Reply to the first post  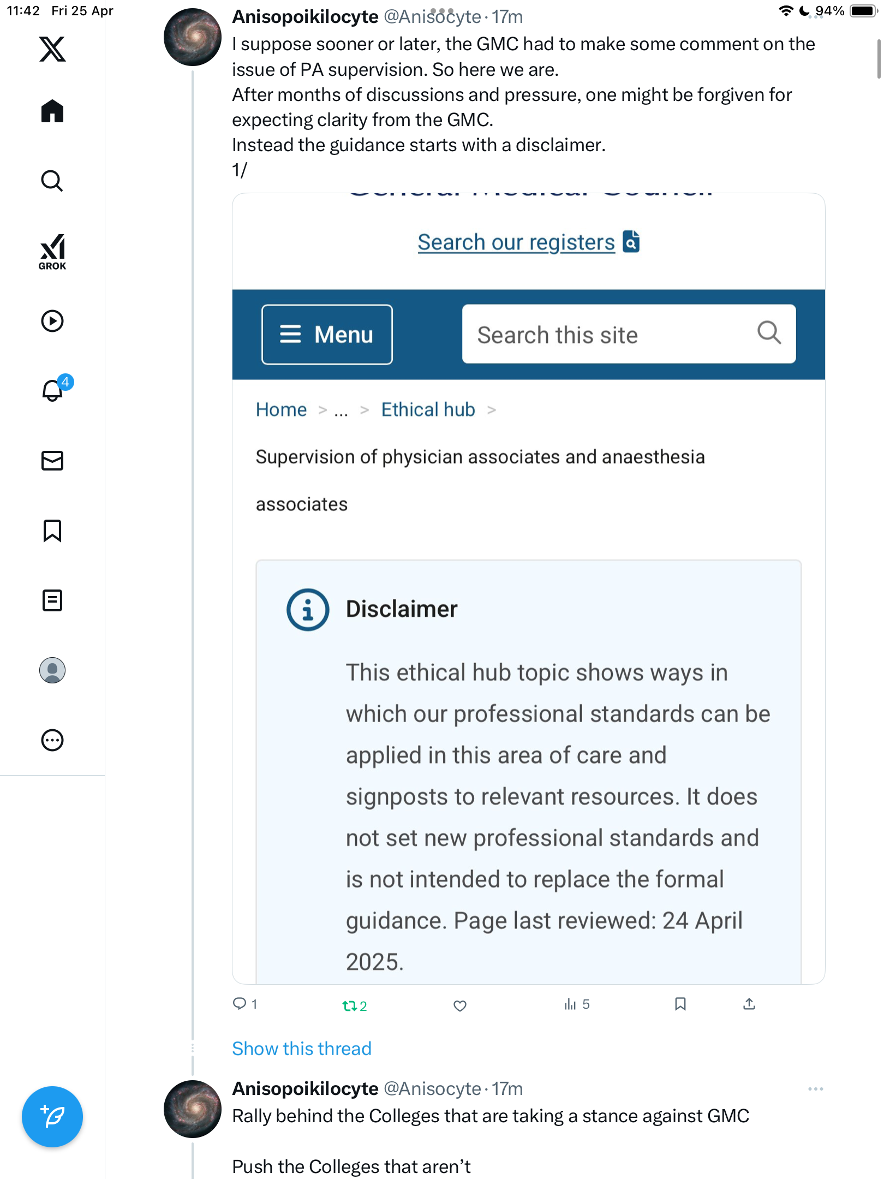245,1004
